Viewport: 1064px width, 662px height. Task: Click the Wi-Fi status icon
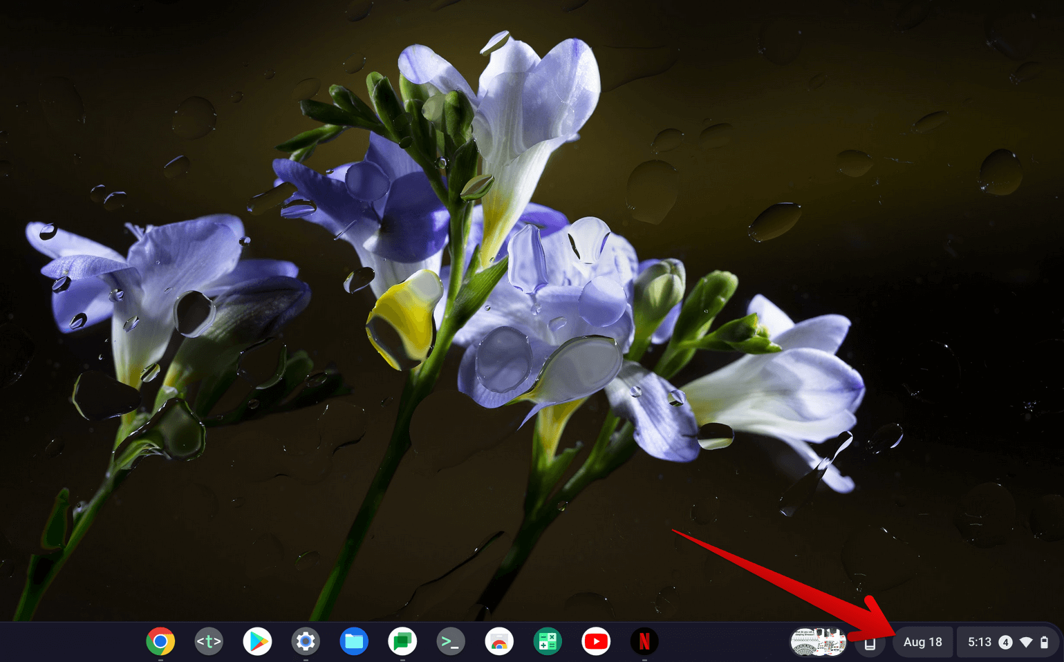tap(1026, 643)
